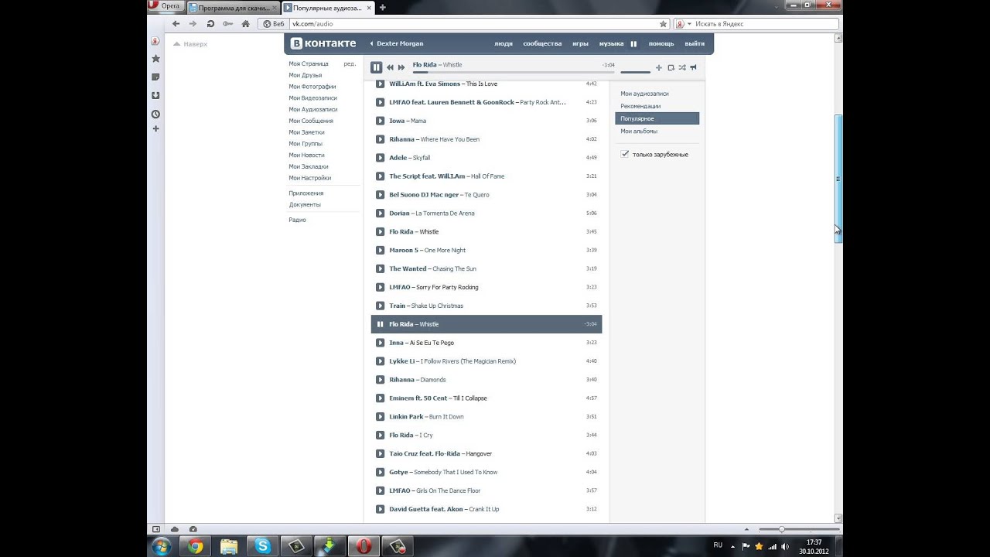990x557 pixels.
Task: Click 'музыка' in VK header
Action: pos(611,43)
